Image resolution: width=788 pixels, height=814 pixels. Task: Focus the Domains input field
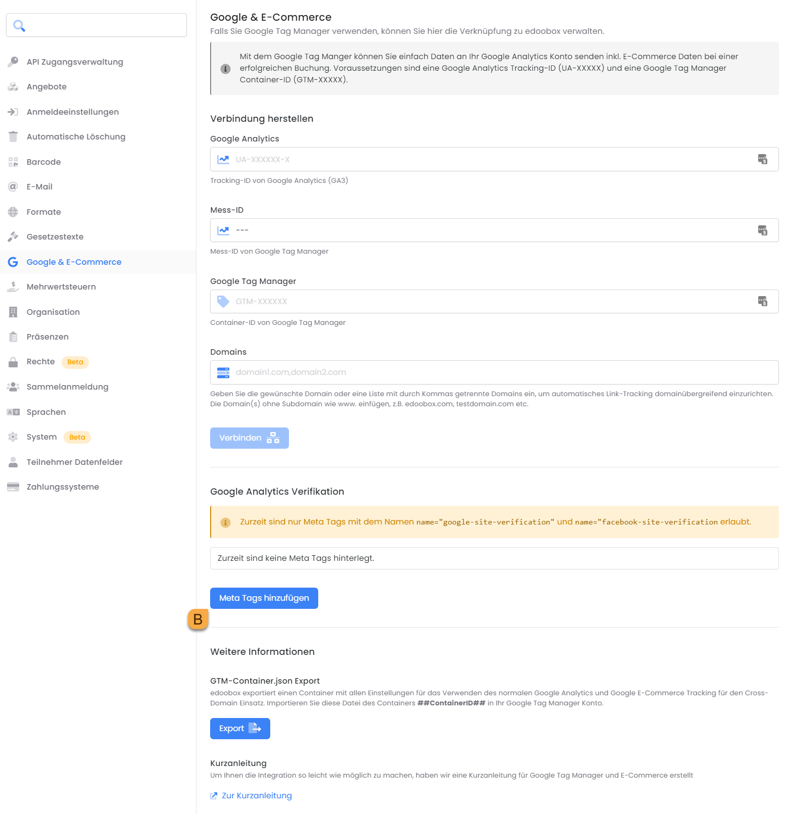500,372
